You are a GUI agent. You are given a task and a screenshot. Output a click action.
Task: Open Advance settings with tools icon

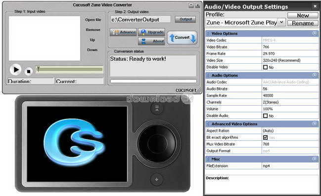click(x=123, y=32)
